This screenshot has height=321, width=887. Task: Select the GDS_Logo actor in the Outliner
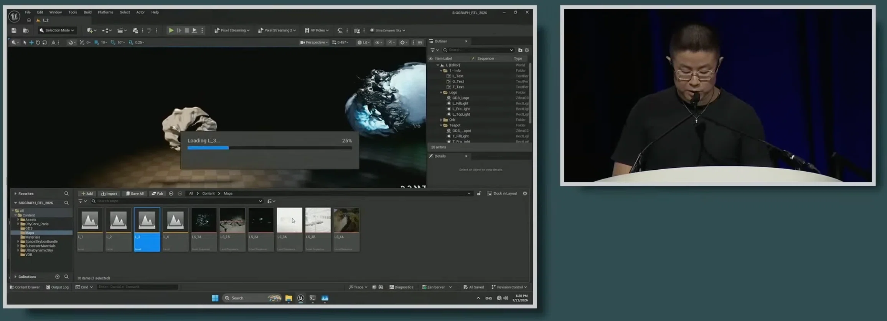point(460,98)
